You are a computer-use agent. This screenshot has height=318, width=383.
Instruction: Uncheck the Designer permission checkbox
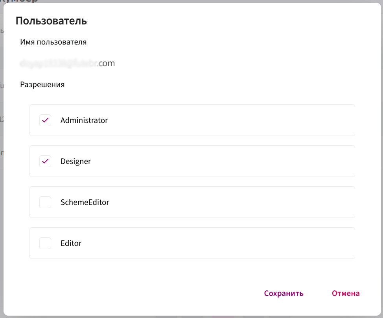click(45, 161)
